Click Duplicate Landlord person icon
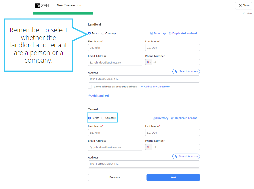Screen dimensions: 254x189 [x=170, y=33]
